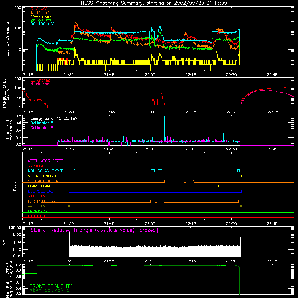Click the SAA_FLAG label
The image size is (298, 298).
coord(37,196)
